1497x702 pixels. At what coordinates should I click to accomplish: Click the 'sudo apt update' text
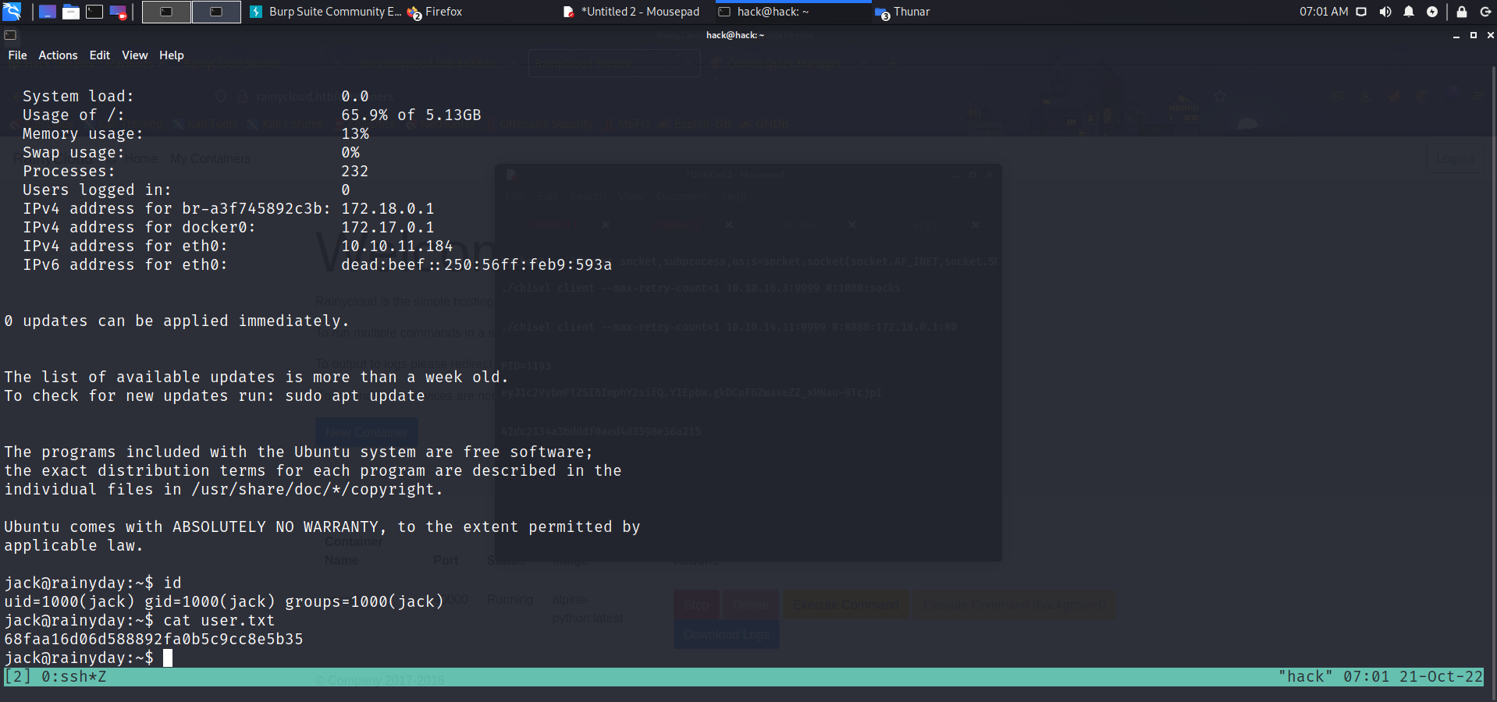coord(354,396)
